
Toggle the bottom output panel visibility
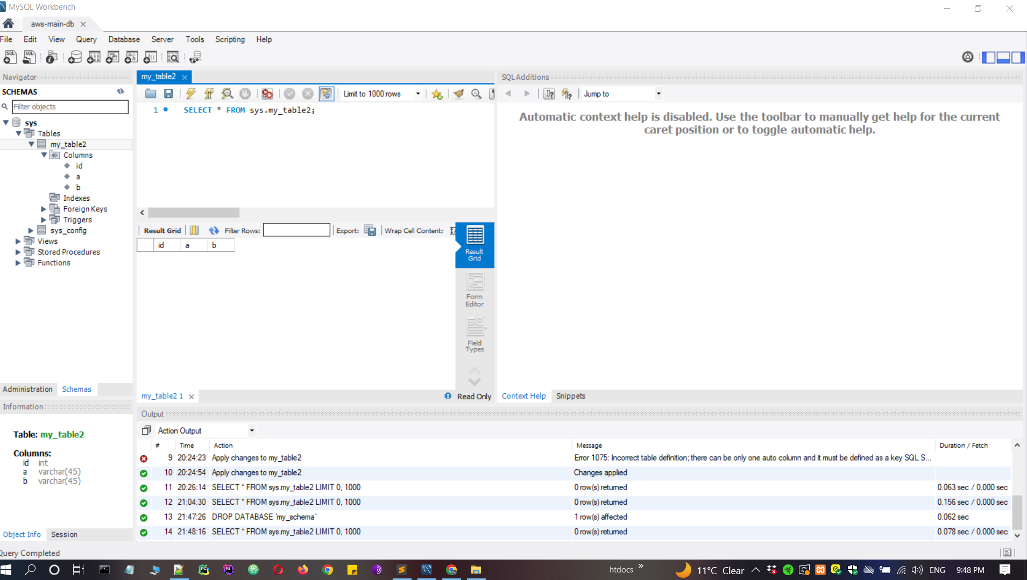click(1003, 57)
